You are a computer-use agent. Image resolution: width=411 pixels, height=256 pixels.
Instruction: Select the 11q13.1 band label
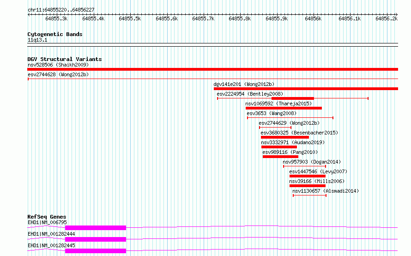pos(37,40)
